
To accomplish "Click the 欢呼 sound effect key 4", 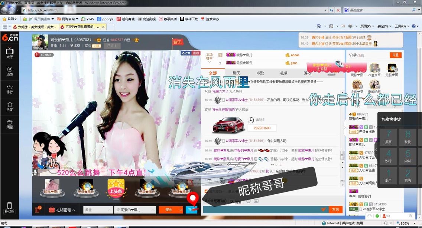I will coord(388,156).
